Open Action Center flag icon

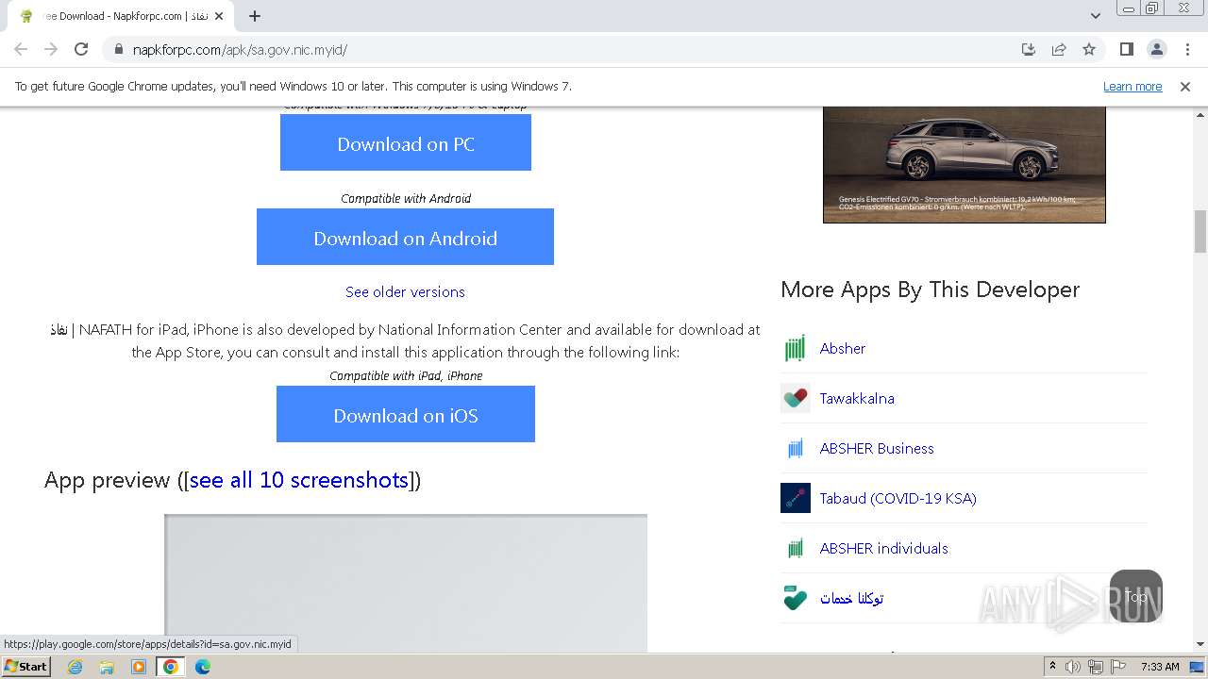pyautogui.click(x=1118, y=667)
